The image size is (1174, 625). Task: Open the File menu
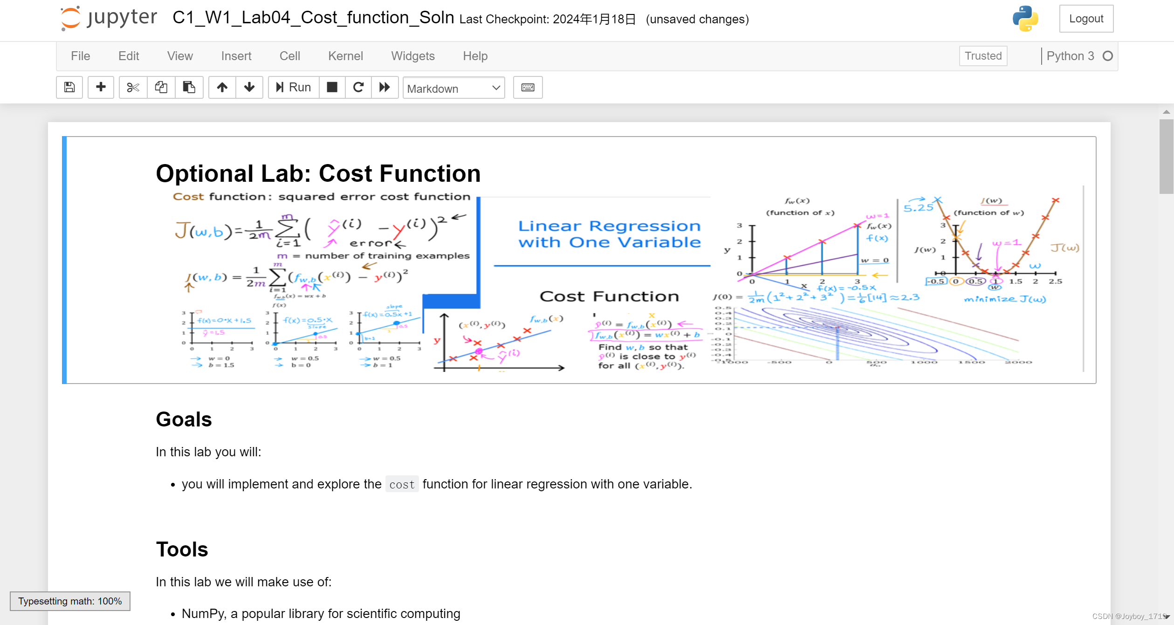[80, 56]
